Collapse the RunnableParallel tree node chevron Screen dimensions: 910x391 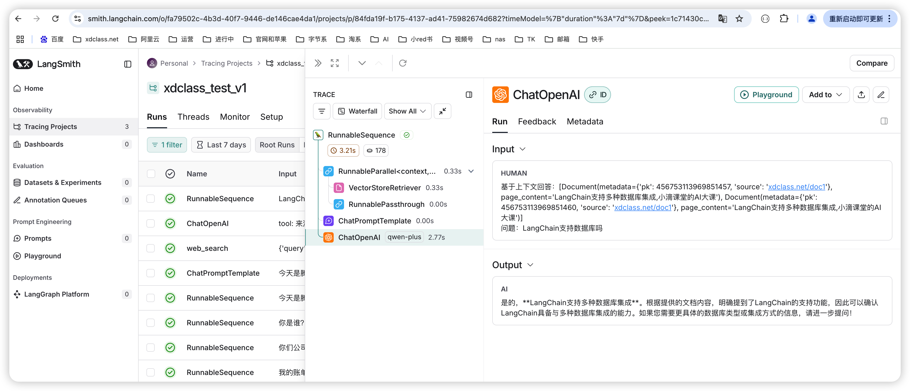(471, 171)
